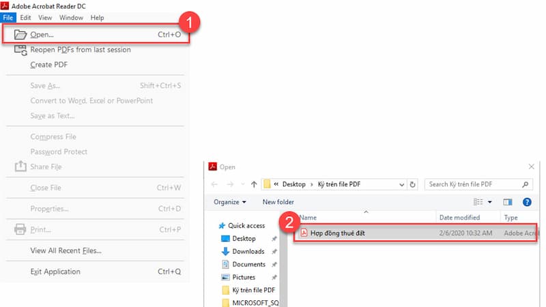Click the open folder icon beside Open...
The height and width of the screenshot is (307, 546).
tap(20, 35)
